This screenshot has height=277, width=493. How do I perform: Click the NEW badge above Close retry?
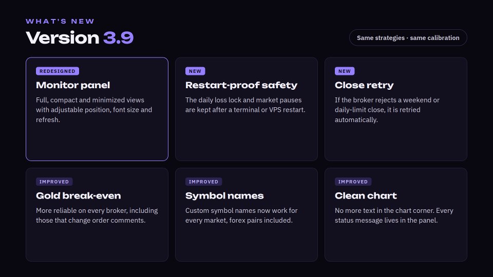pyautogui.click(x=345, y=71)
